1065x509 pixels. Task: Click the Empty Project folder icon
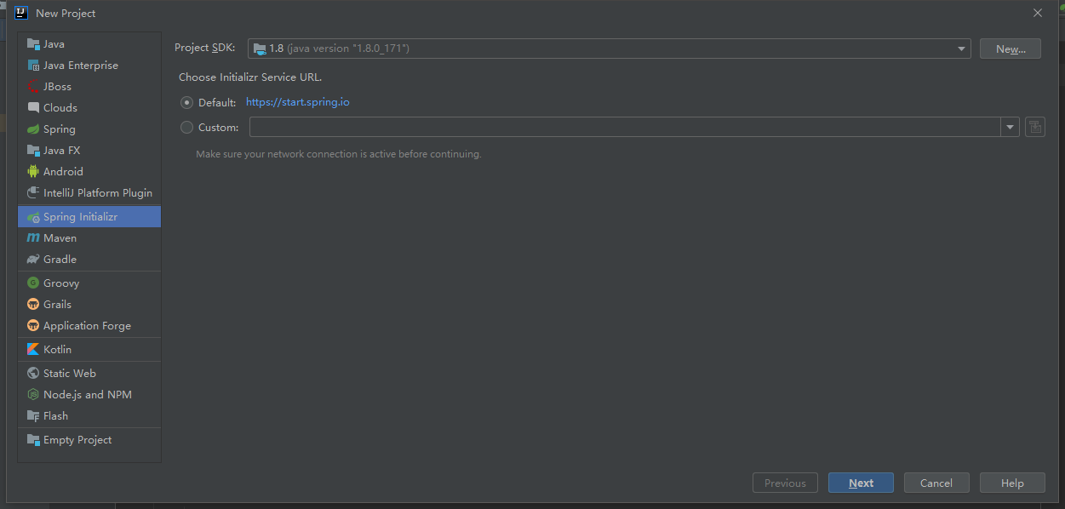(33, 440)
